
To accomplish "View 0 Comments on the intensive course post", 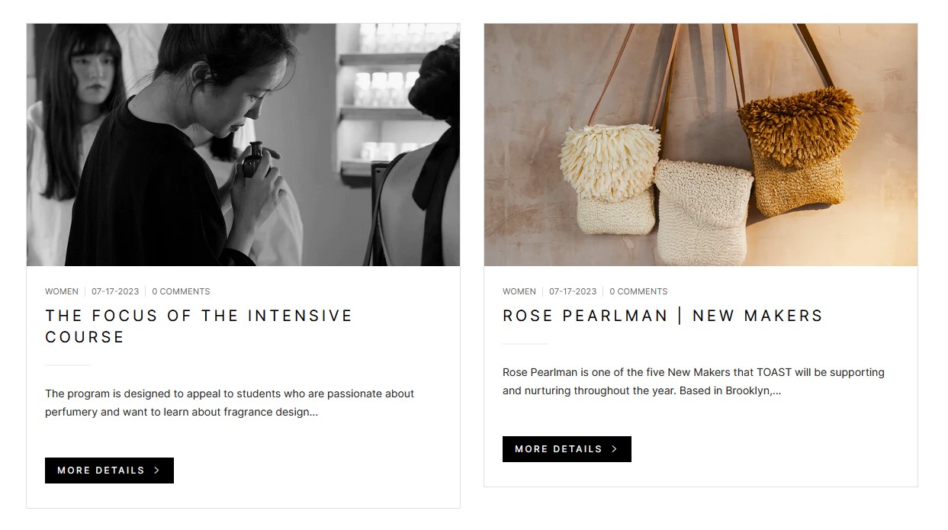I will click(x=181, y=291).
